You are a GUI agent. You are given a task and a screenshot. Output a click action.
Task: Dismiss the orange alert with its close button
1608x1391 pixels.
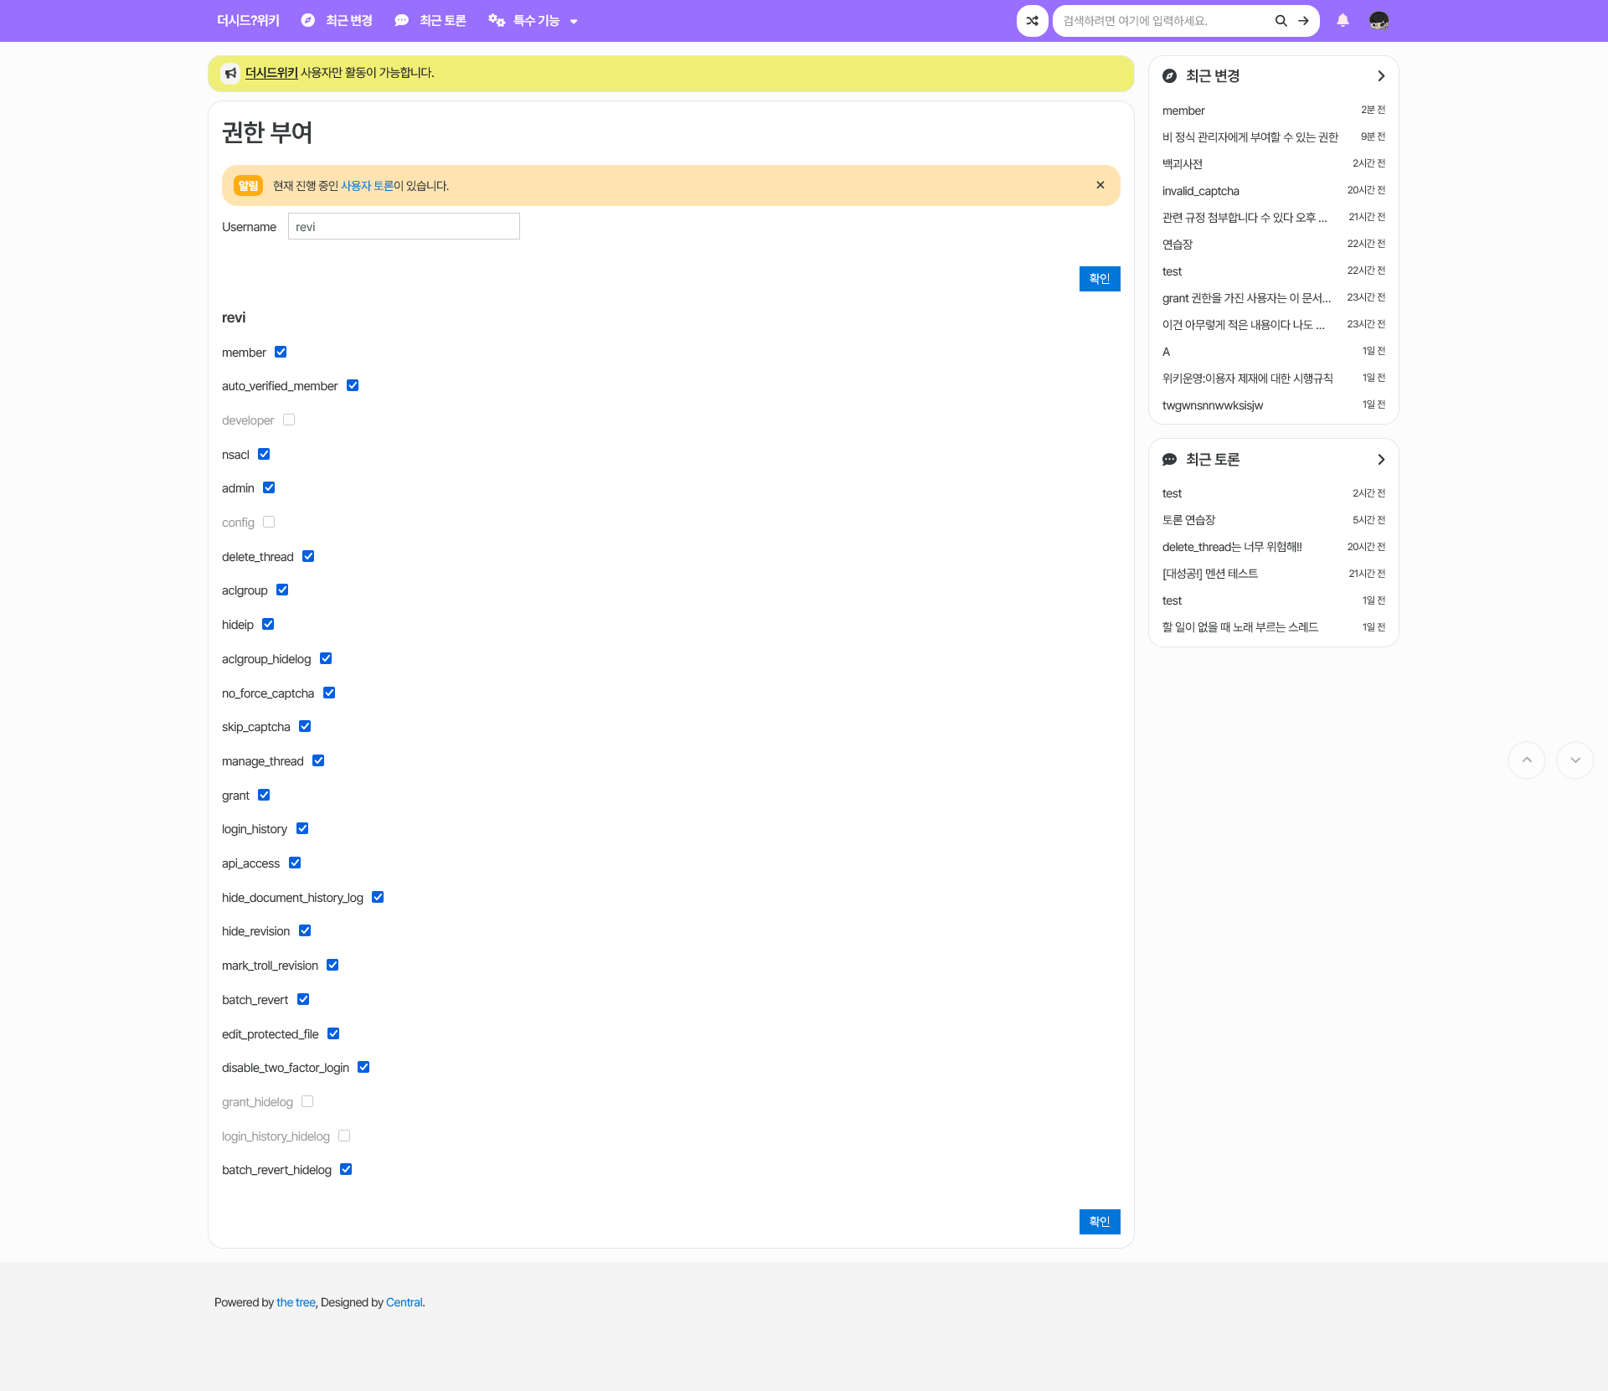[1100, 184]
